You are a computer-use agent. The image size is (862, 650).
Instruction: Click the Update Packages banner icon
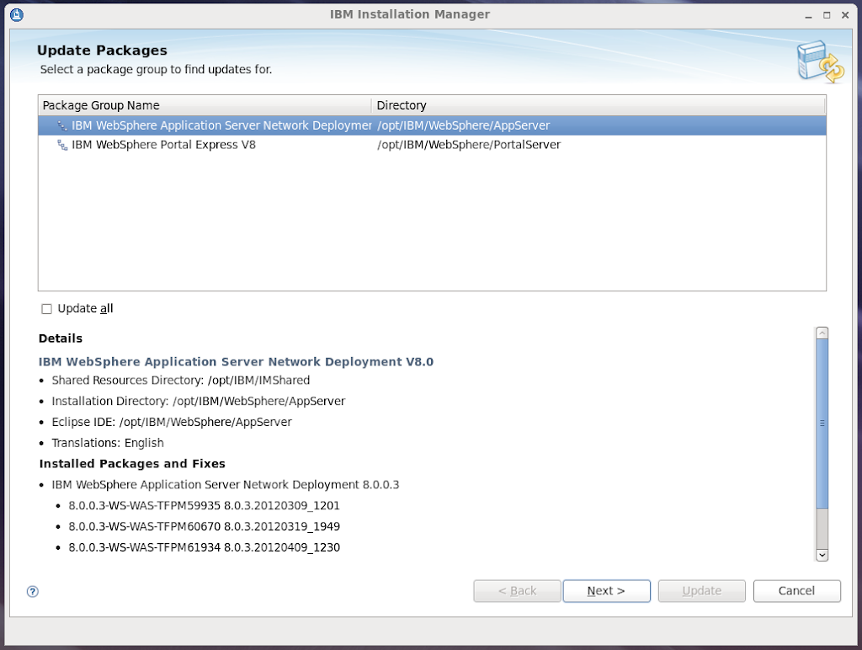[820, 63]
